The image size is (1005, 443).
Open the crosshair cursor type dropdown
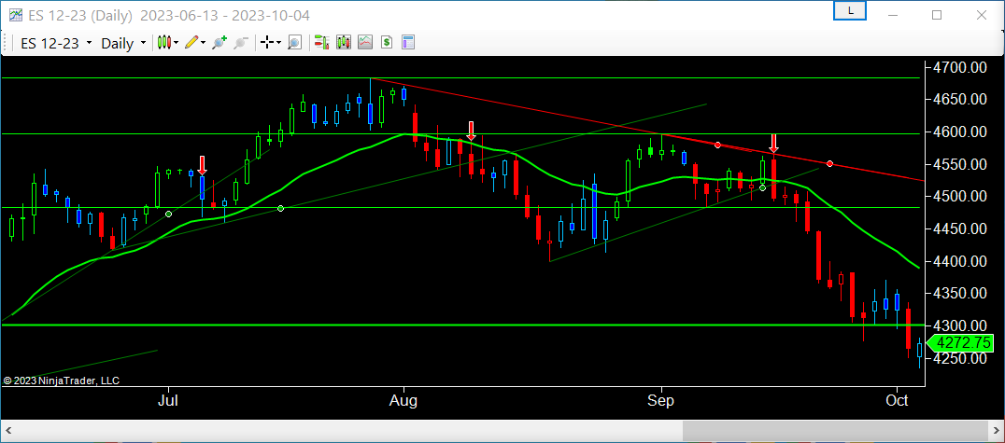coord(270,43)
